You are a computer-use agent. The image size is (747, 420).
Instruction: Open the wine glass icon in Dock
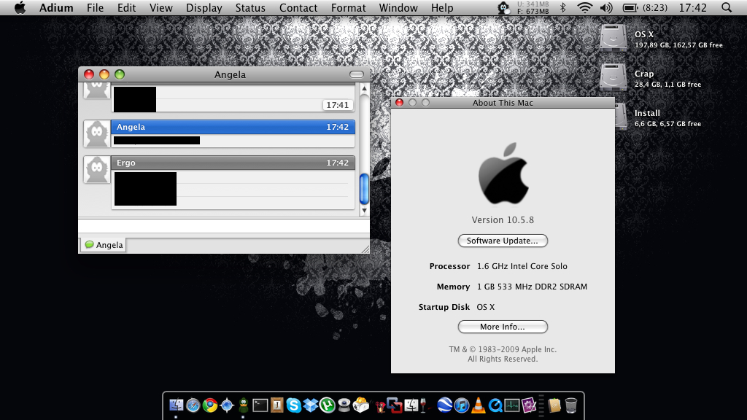(423, 405)
